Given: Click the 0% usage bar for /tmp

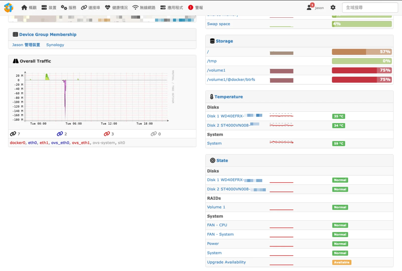Looking at the screenshot, I should coord(362,61).
